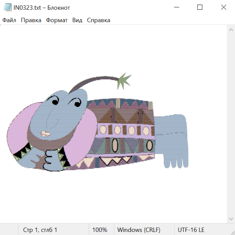Click the scrollbar down arrow
This screenshot has width=235, height=235.
[231, 219]
